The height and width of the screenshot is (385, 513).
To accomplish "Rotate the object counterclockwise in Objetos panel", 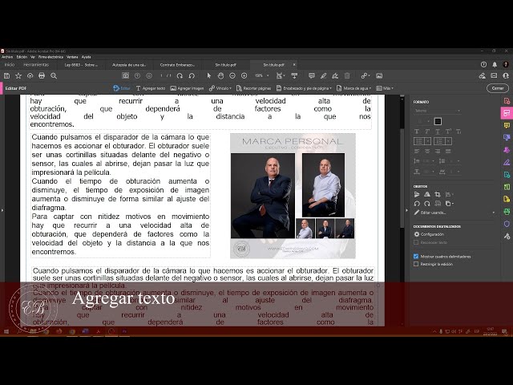I will [x=417, y=204].
